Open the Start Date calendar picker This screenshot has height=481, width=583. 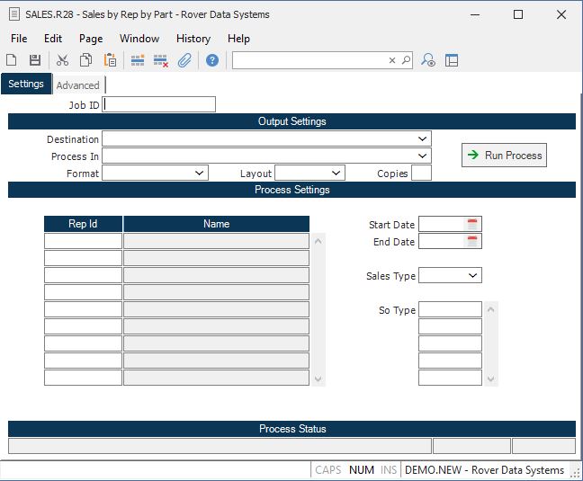click(473, 224)
